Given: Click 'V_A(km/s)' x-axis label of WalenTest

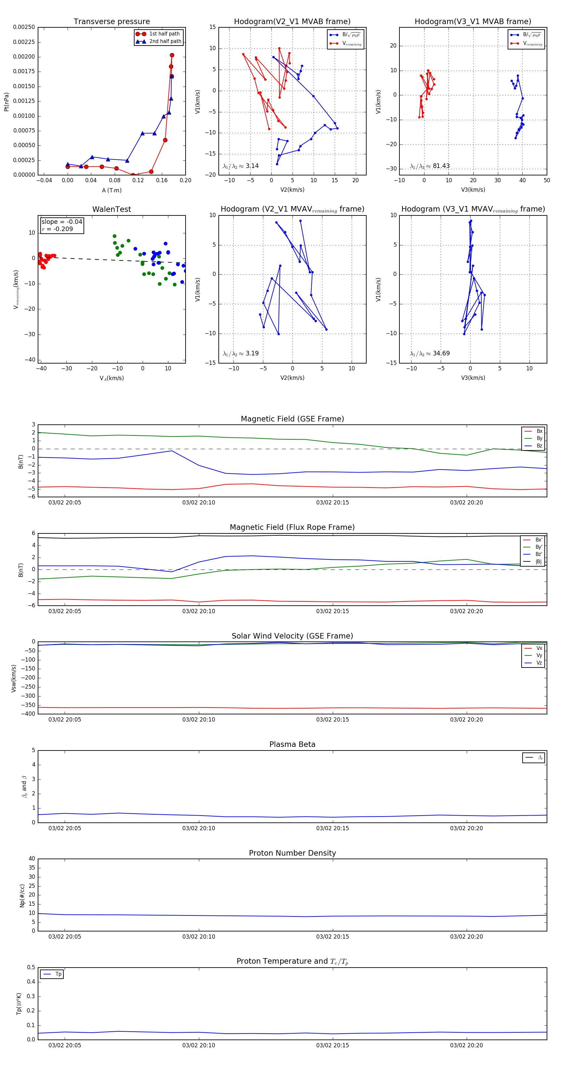Looking at the screenshot, I should 111,378.
